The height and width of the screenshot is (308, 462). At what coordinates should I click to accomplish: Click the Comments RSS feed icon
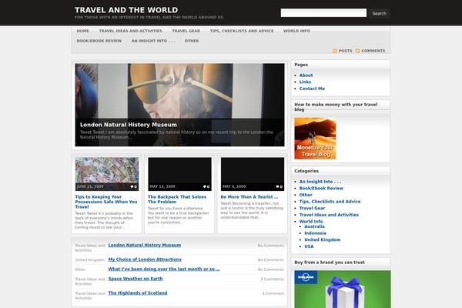[358, 51]
